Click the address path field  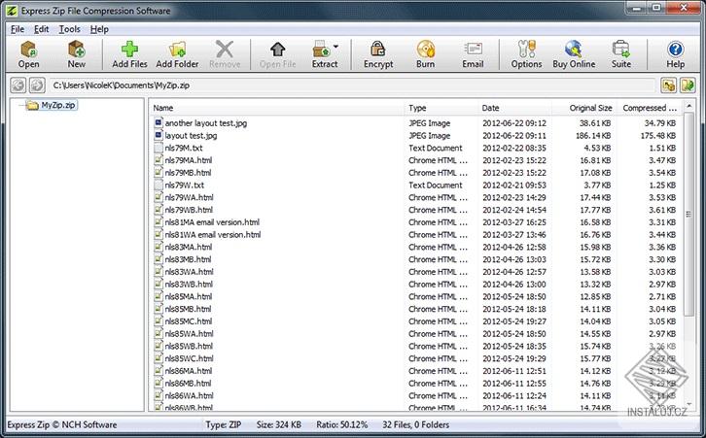(353, 85)
